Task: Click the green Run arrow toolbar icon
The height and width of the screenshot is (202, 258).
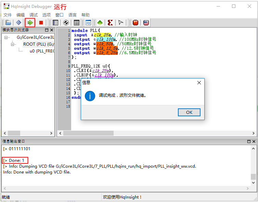Action: pos(30,23)
